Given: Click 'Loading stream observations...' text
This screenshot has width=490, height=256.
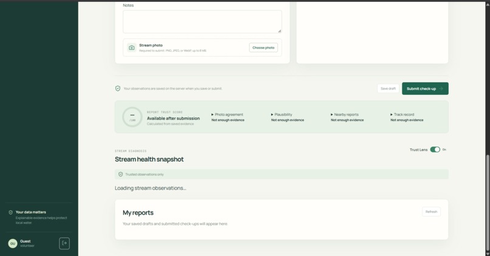Looking at the screenshot, I should tap(150, 188).
